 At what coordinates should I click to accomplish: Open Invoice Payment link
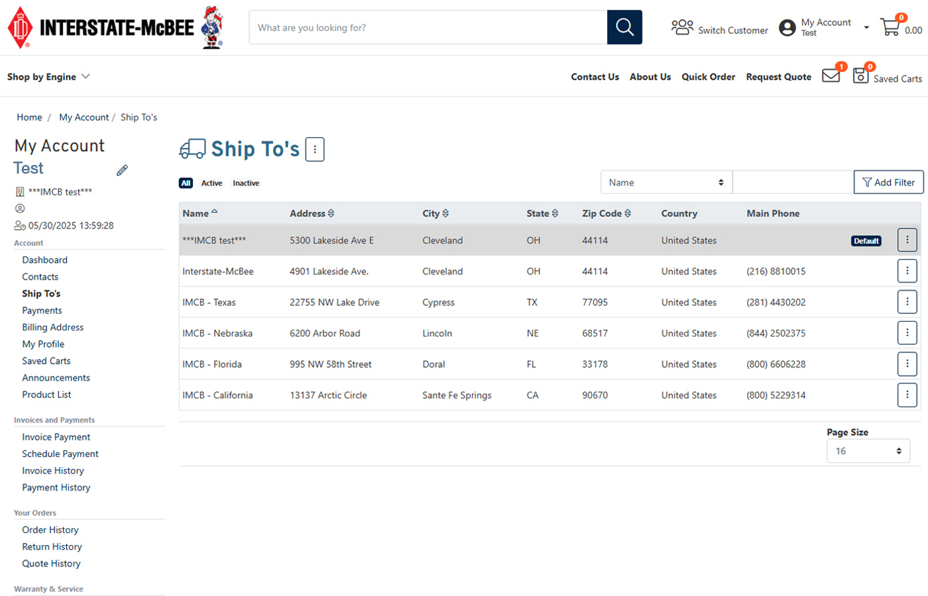56,437
